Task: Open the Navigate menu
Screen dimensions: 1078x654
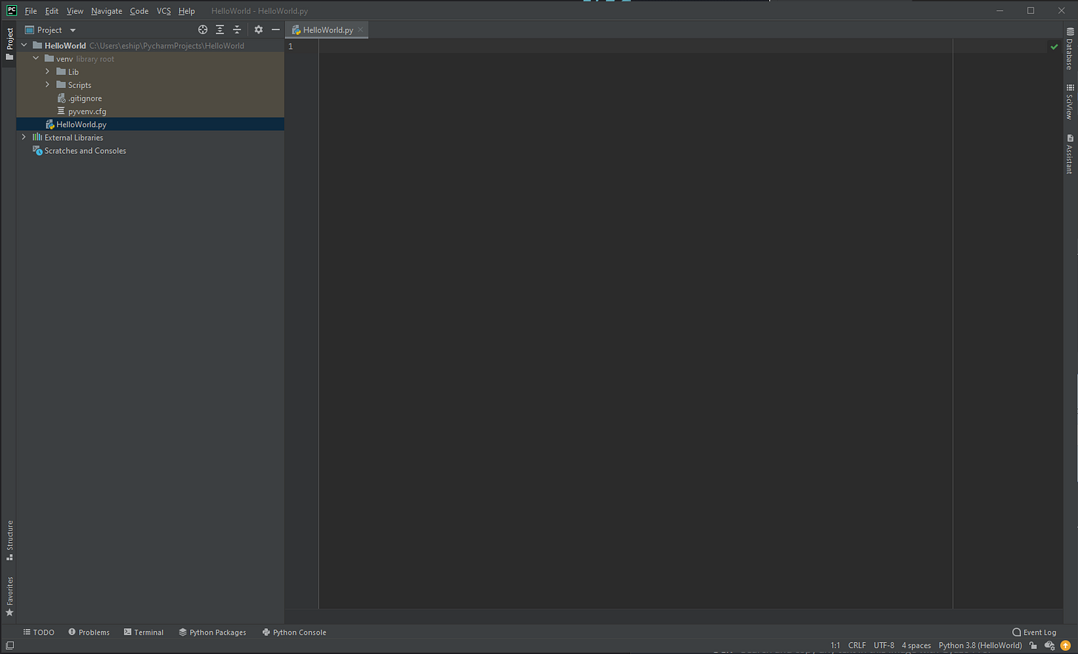Action: tap(107, 11)
